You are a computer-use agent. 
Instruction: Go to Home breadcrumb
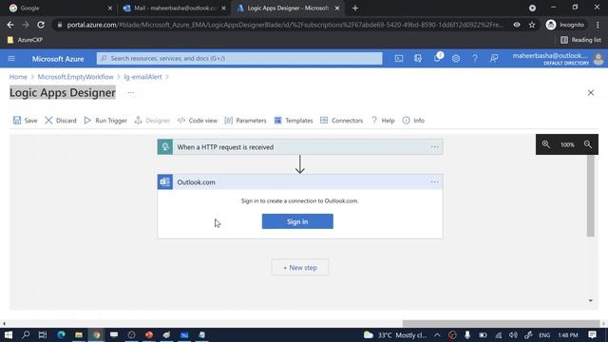click(18, 77)
